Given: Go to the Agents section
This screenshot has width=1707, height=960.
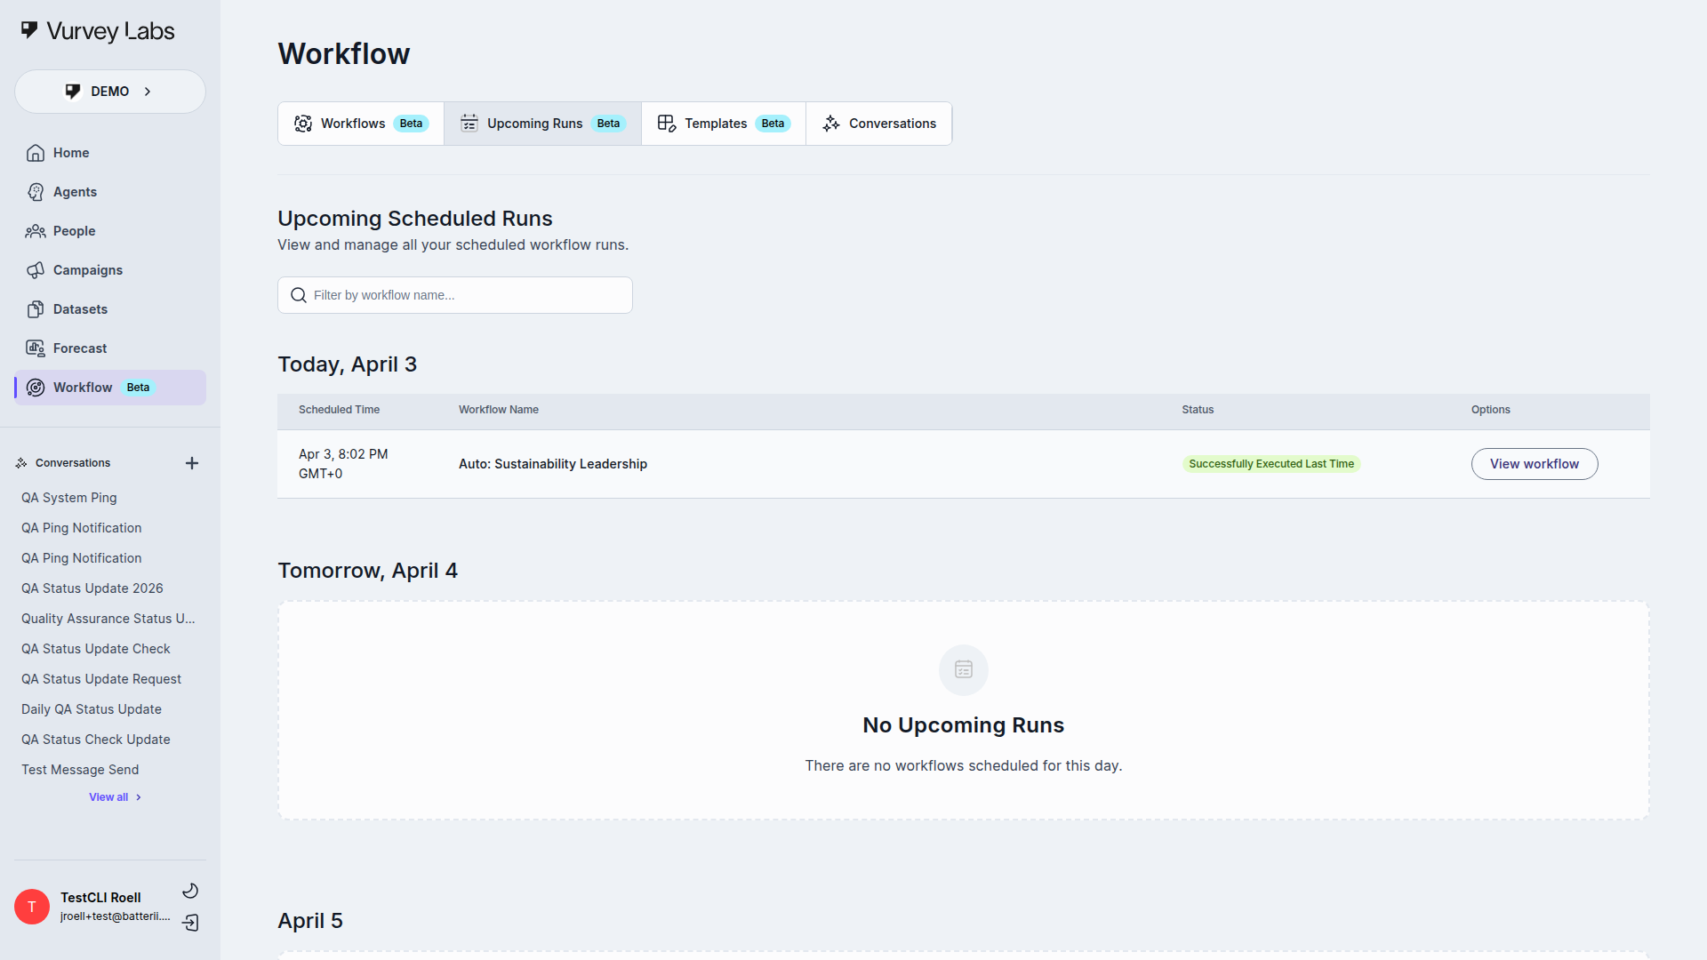Looking at the screenshot, I should pos(74,192).
